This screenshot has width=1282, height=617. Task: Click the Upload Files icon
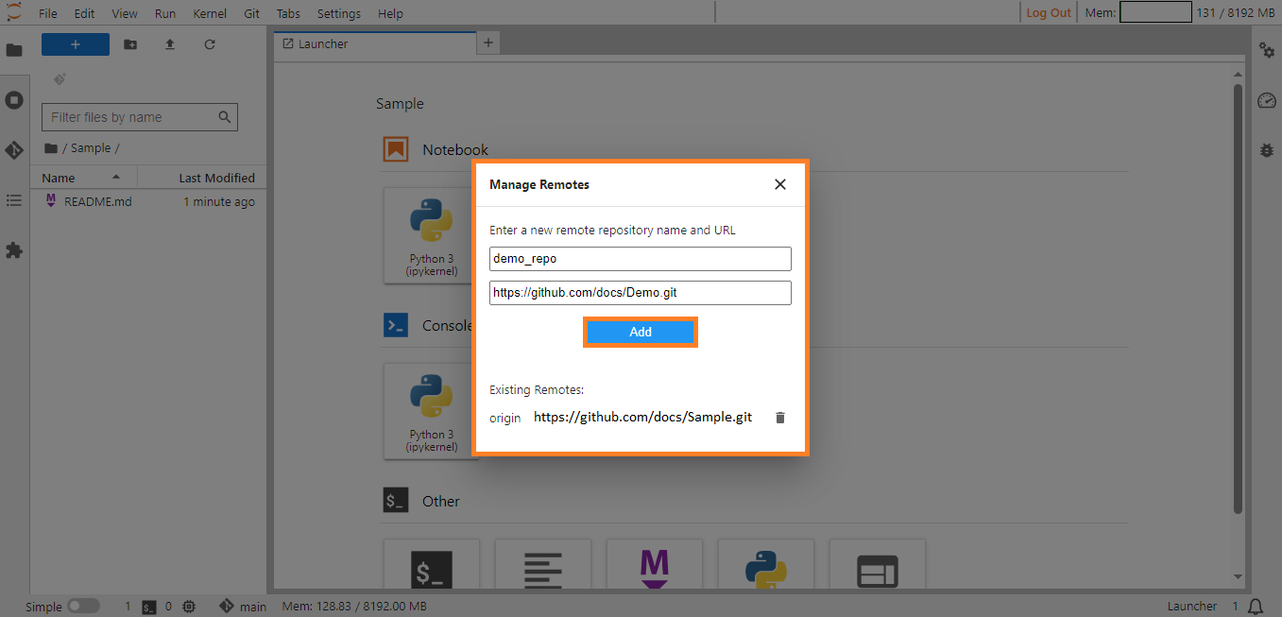coord(170,44)
